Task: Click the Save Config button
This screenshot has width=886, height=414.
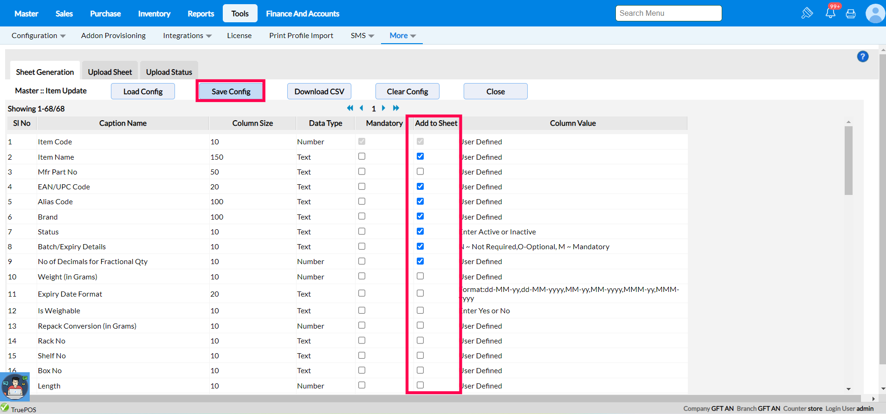Action: [231, 91]
